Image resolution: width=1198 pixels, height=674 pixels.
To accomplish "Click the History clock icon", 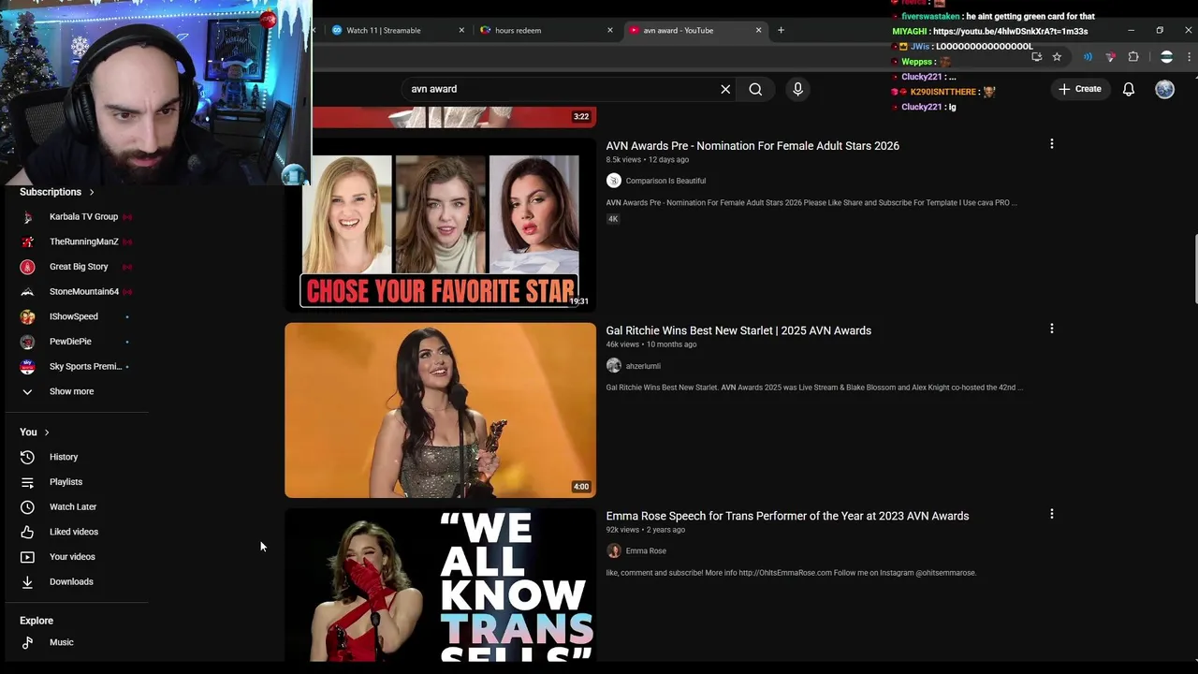I will pos(27,457).
